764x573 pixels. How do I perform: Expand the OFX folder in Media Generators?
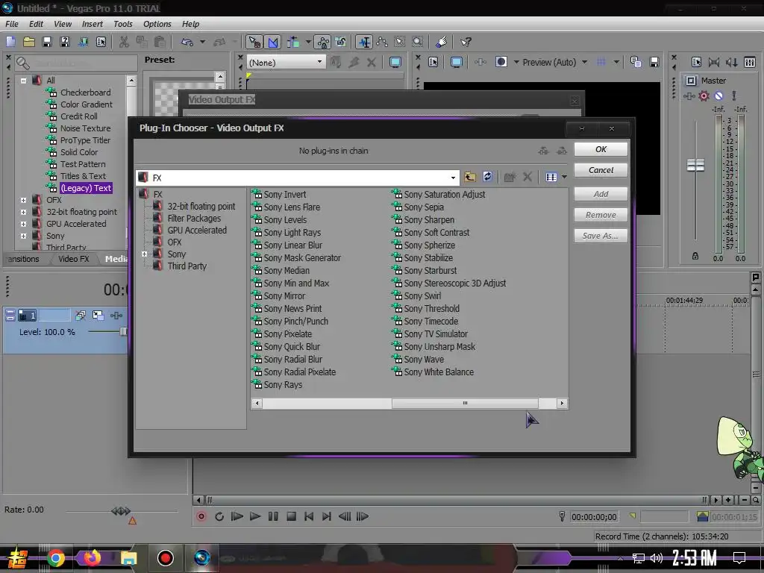[23, 200]
